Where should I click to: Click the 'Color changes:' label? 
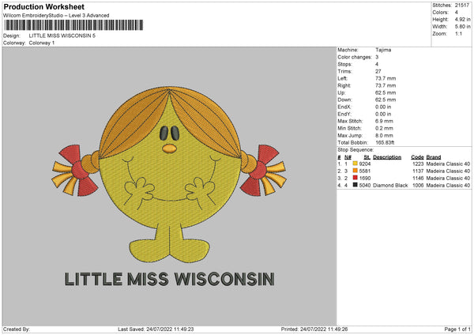pyautogui.click(x=355, y=57)
